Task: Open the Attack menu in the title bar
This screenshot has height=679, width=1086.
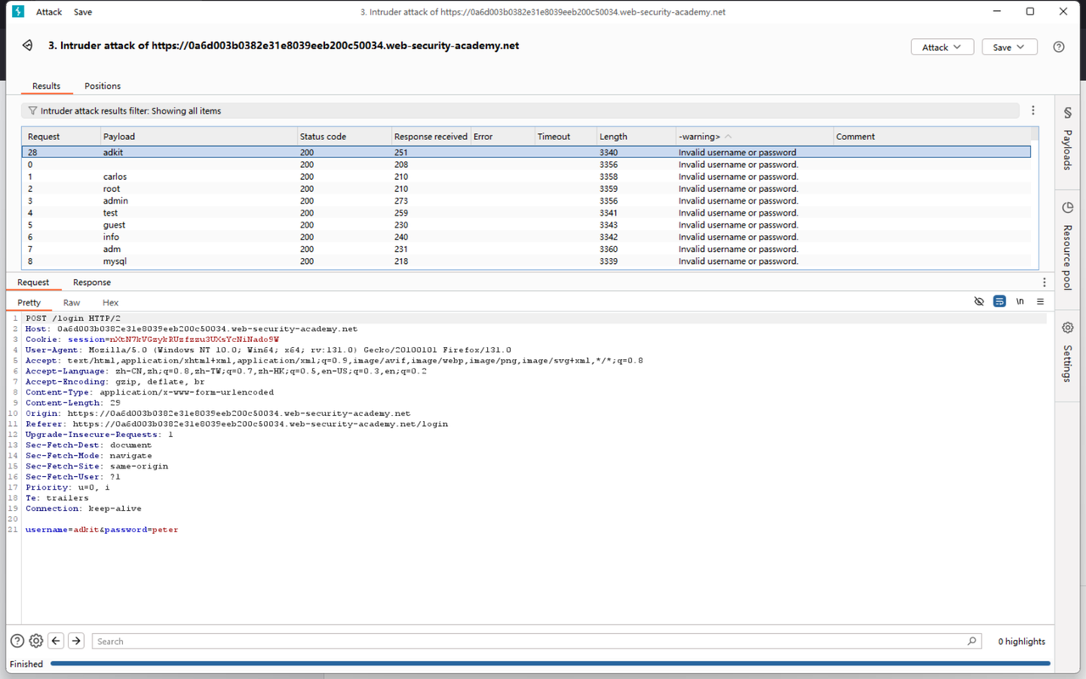Action: click(x=48, y=12)
